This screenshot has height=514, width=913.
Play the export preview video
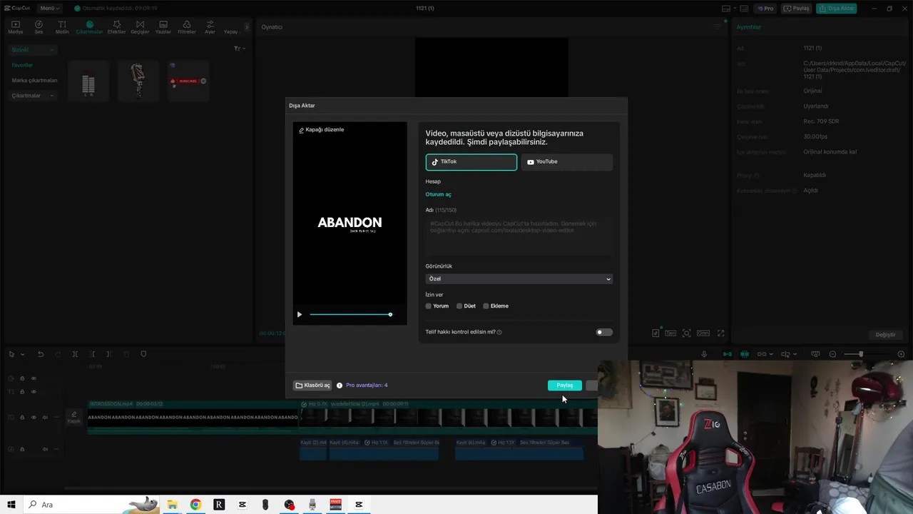300,315
